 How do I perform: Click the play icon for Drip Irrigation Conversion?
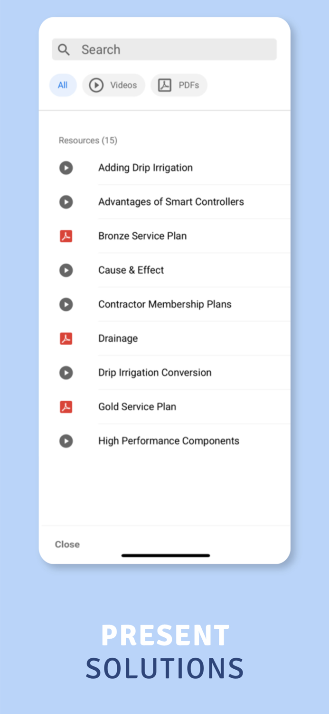(x=66, y=373)
